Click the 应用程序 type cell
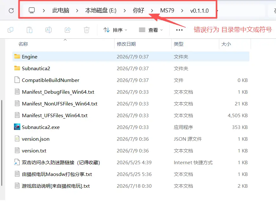The height and width of the screenshot is (202, 276). [x=183, y=127]
